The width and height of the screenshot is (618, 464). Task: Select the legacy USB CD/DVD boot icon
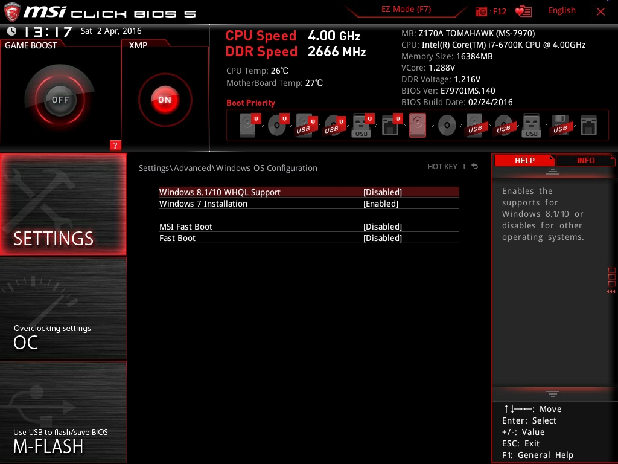[x=504, y=126]
